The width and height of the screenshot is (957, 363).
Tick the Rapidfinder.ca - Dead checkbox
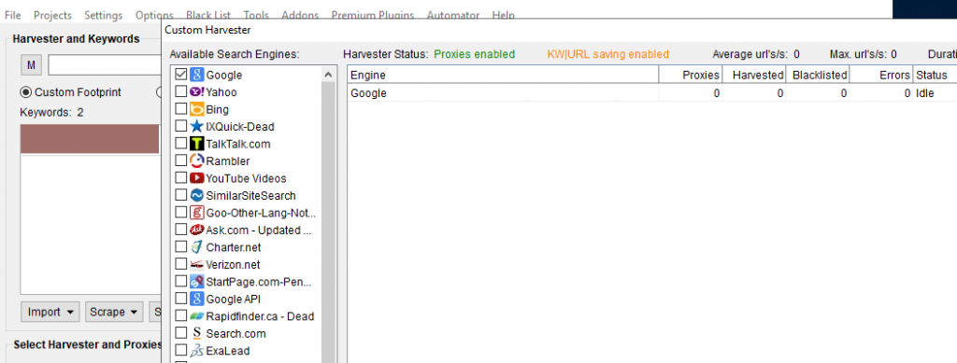tap(180, 316)
